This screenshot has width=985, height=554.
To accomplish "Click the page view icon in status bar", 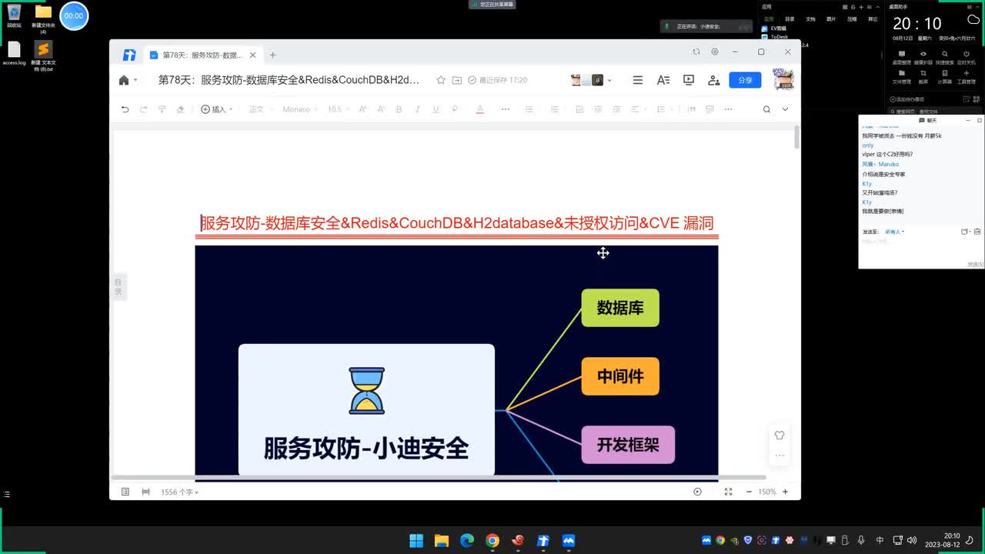I will click(x=145, y=492).
